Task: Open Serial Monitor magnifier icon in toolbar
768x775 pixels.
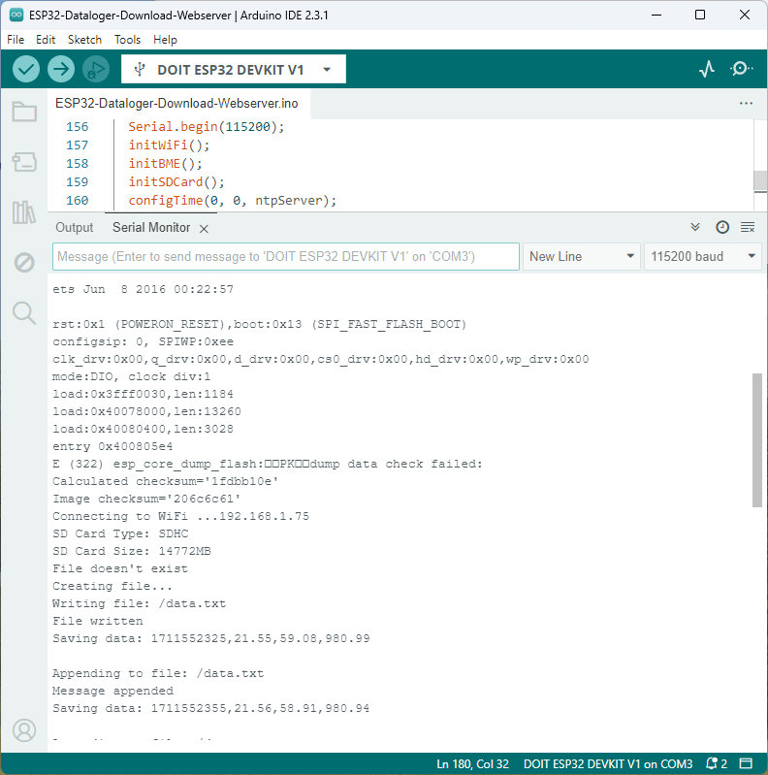Action: coord(741,69)
